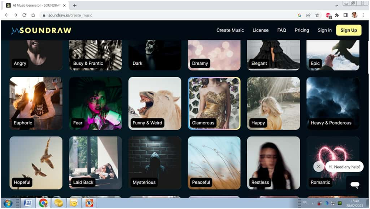The width and height of the screenshot is (370, 209).
Task: Click the yellow folder taskbar icon
Action: [x=58, y=203]
